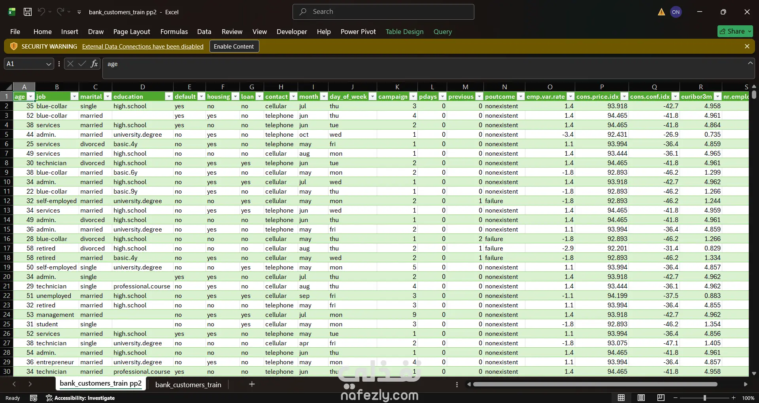Click the New Sheet plus icon
The height and width of the screenshot is (403, 759).
click(x=252, y=384)
